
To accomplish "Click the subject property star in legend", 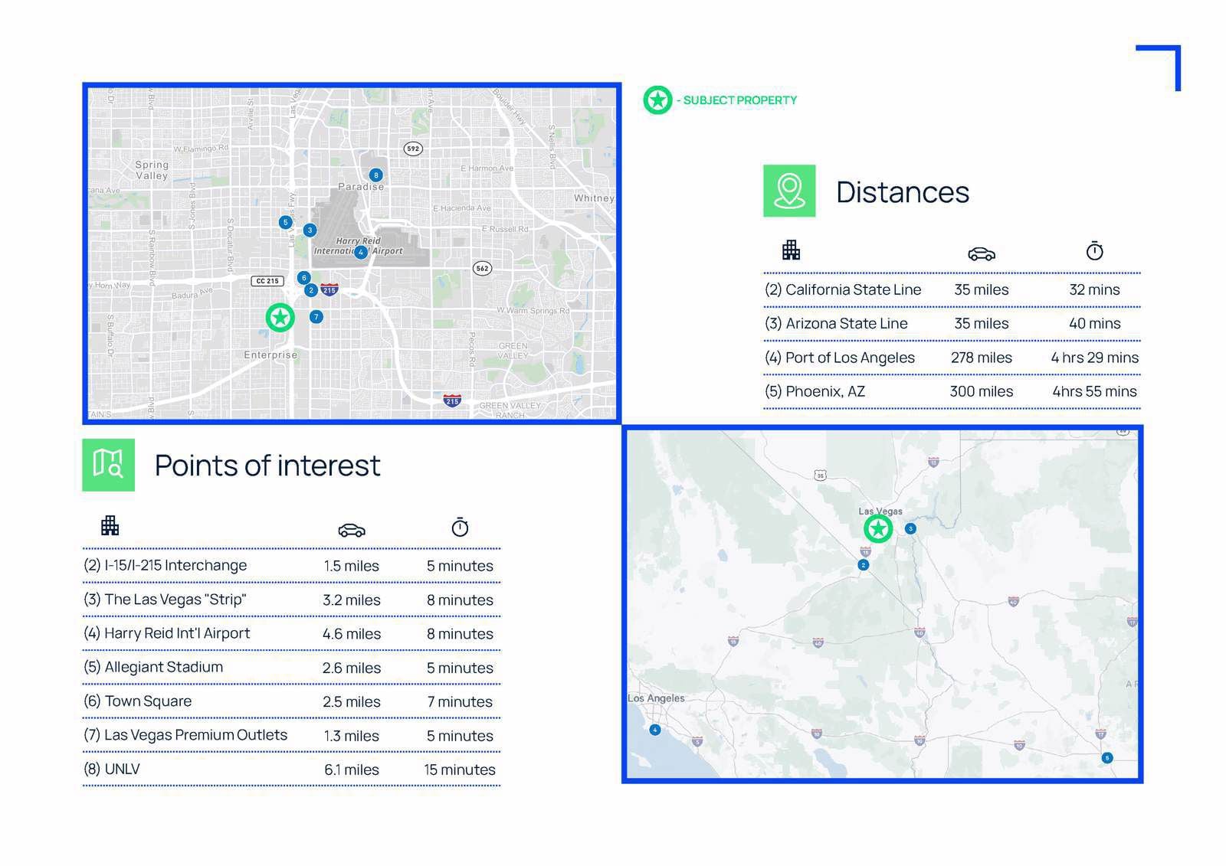I will pyautogui.click(x=657, y=100).
